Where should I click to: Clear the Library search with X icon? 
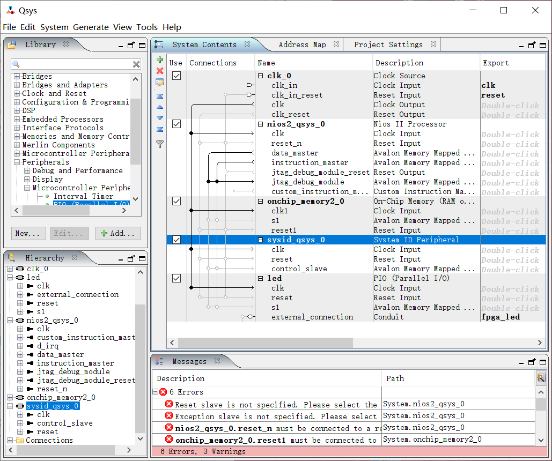click(136, 64)
